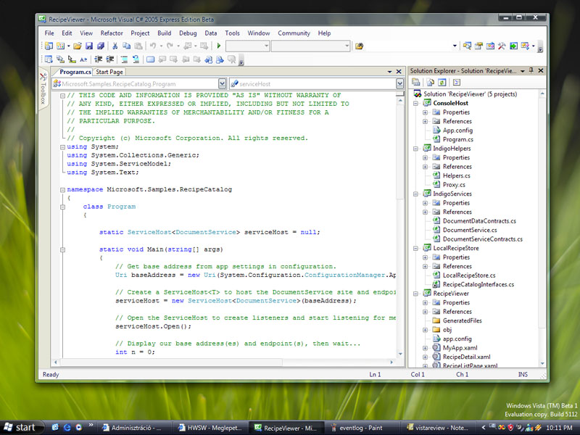Select the GeneratedFiles folder

point(463,320)
